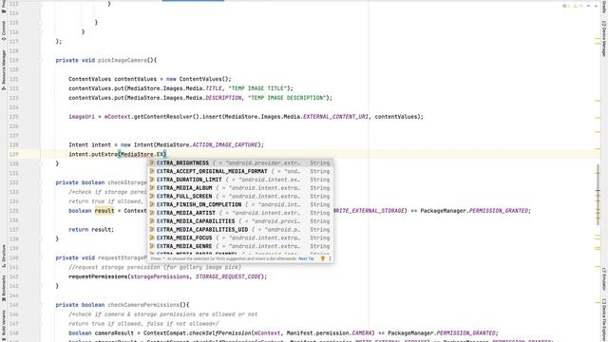Click the "TEMP IMAGE TITLE" string
This screenshot has width=608, height=342.
click(257, 88)
